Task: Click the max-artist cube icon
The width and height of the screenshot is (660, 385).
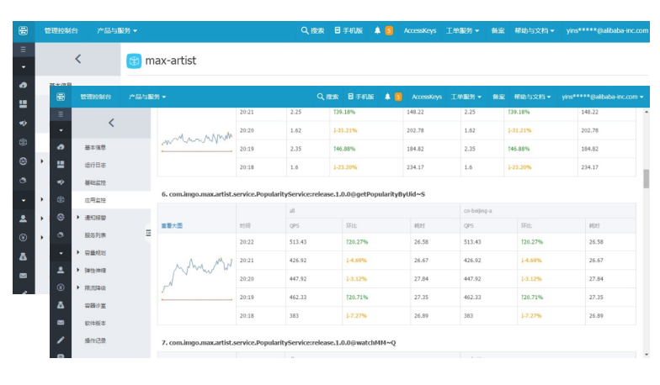Action: (134, 61)
